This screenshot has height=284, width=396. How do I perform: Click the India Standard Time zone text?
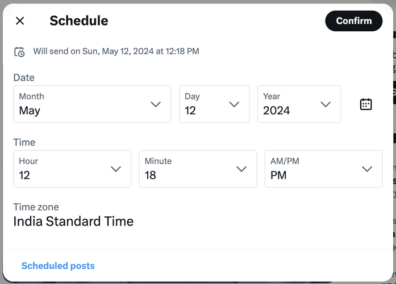[x=73, y=222]
